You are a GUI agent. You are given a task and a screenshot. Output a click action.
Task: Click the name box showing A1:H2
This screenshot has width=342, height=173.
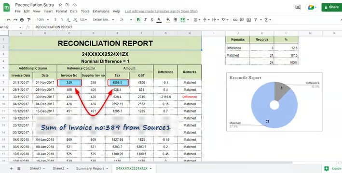point(11,27)
